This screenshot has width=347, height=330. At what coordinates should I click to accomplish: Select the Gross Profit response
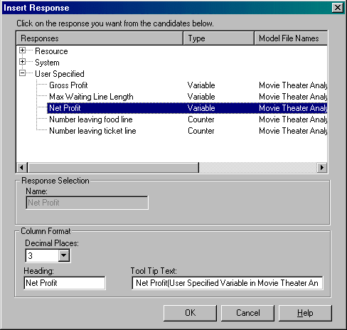pyautogui.click(x=68, y=85)
